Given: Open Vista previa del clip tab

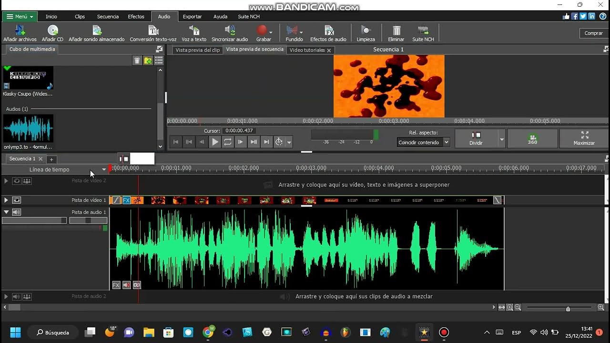Looking at the screenshot, I should click(198, 50).
